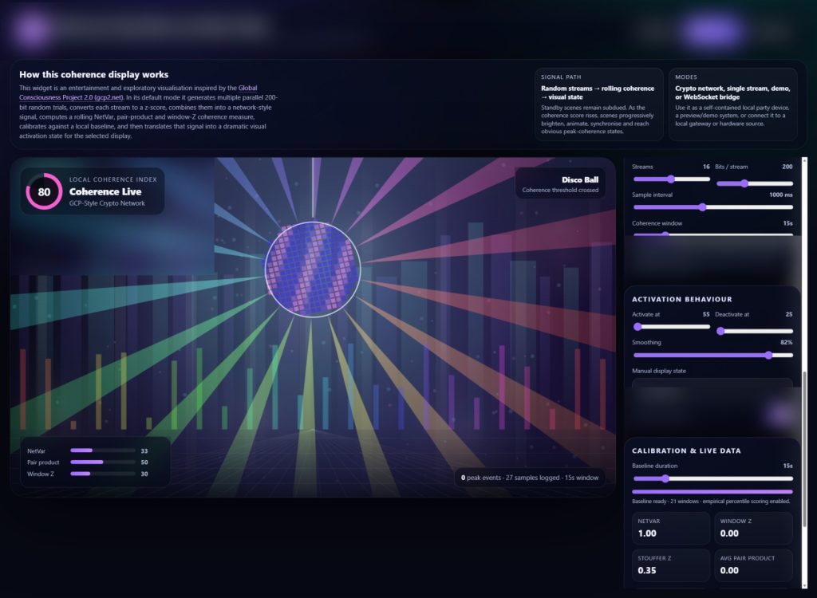This screenshot has width=817, height=598.
Task: Click the 'Baseline ready · 21 windows' status text
Action: 711,501
